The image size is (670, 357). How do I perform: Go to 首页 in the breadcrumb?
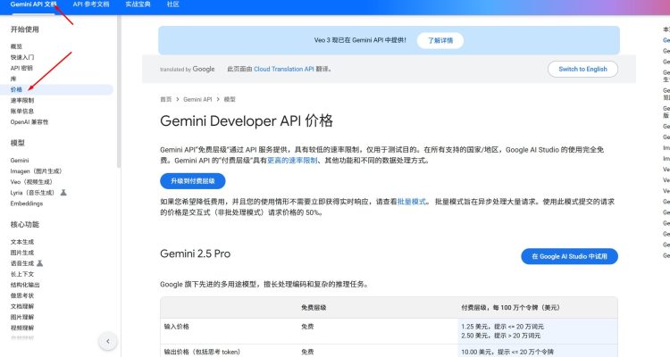pyautogui.click(x=166, y=99)
